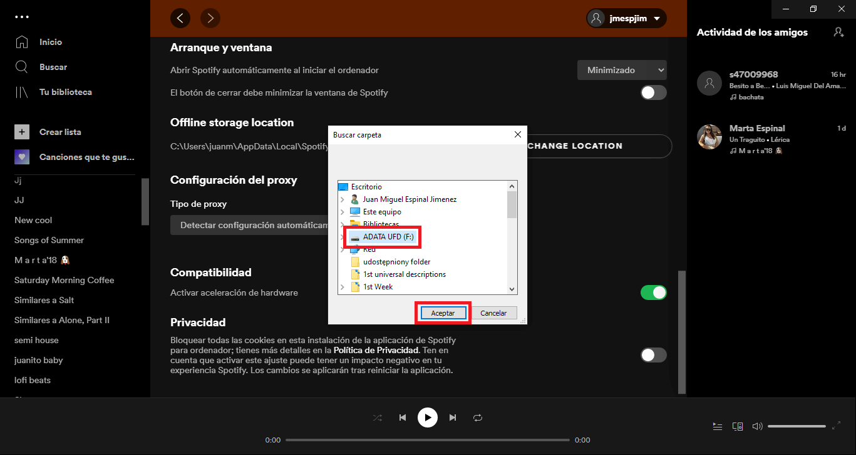Toggle shuffle in the player bar
The height and width of the screenshot is (455, 856).
click(x=378, y=417)
